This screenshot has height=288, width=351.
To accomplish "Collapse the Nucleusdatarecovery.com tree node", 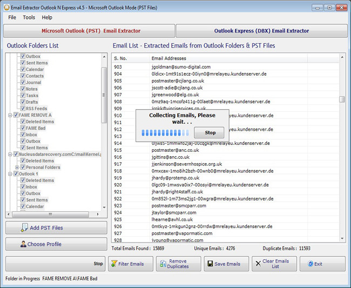I will (10, 155).
